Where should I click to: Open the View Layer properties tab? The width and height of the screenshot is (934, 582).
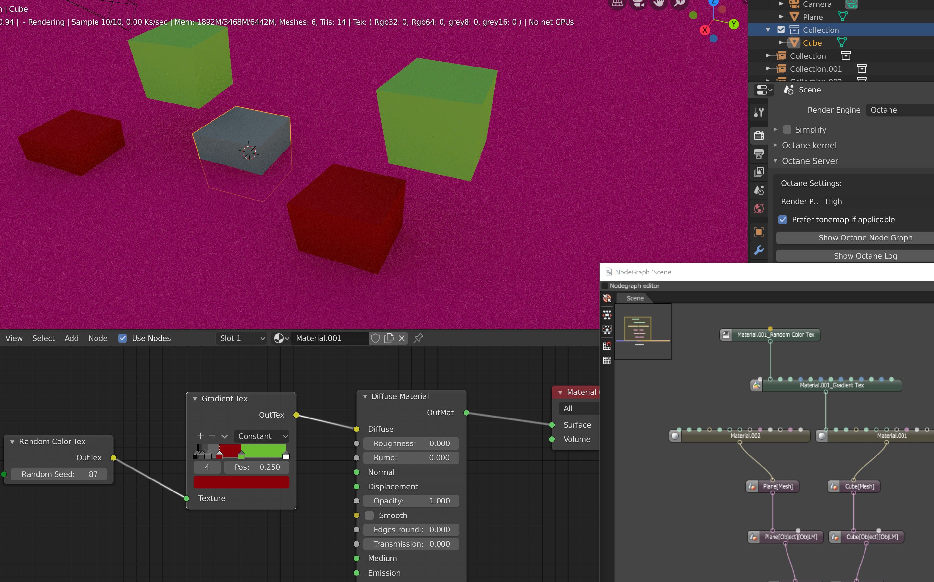759,172
